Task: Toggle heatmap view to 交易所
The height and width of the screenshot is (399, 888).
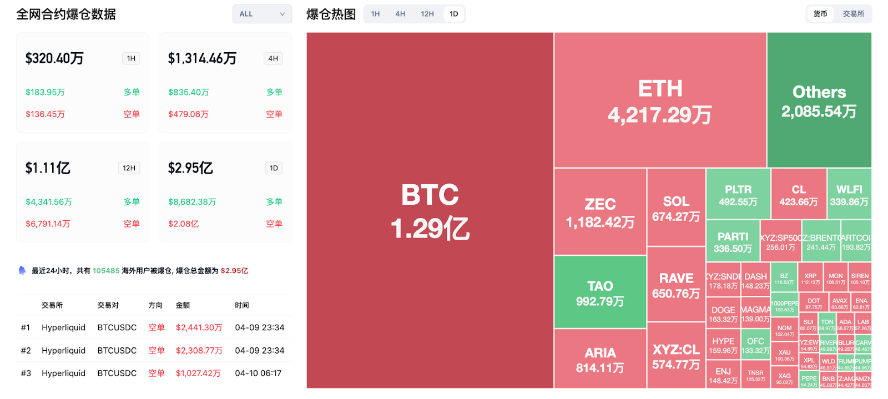Action: (x=854, y=14)
